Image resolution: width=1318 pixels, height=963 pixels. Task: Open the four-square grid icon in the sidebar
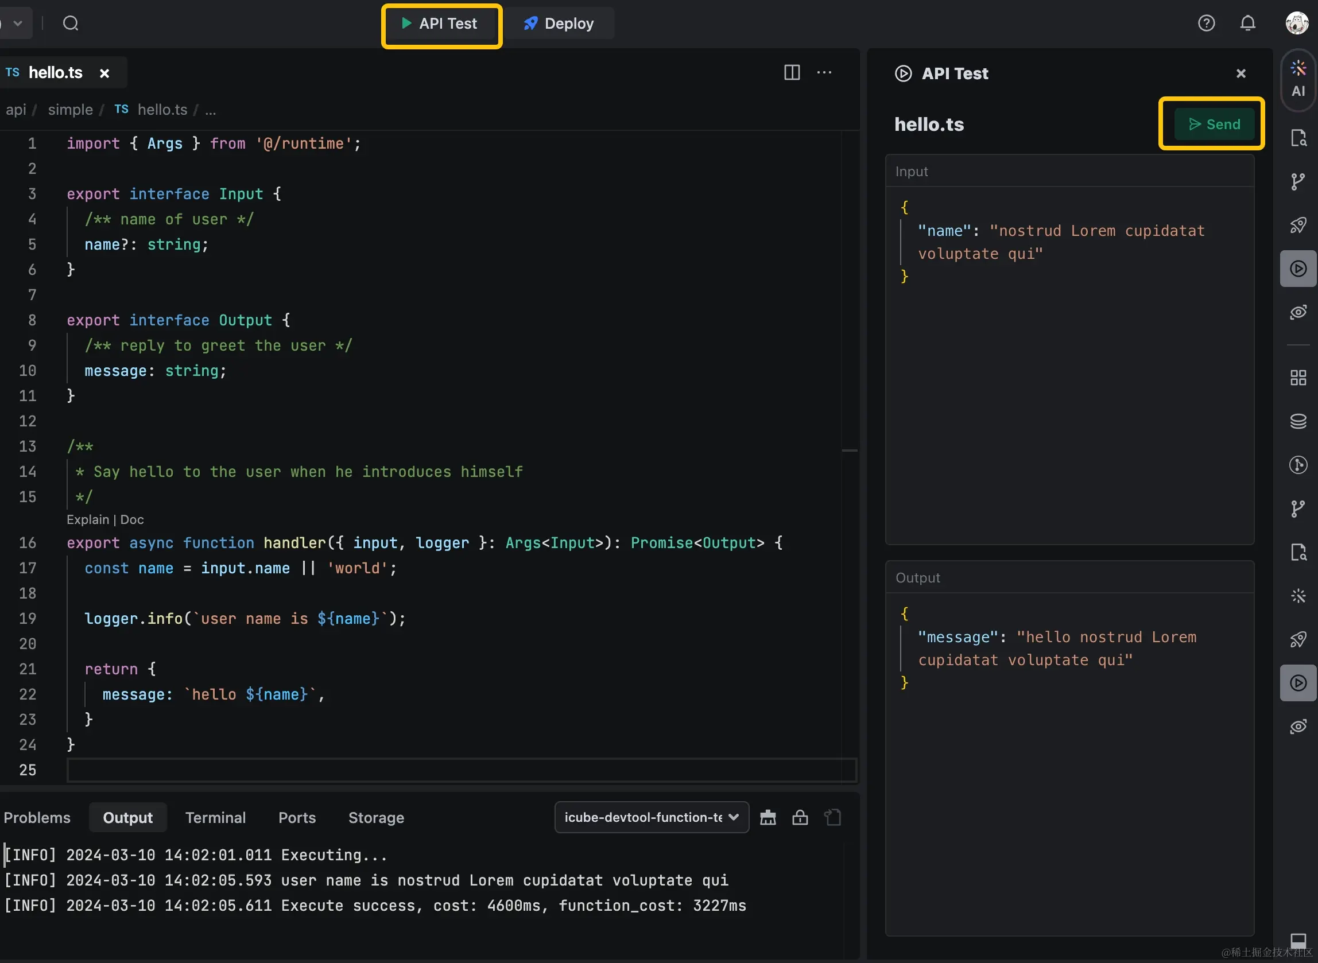[1297, 377]
